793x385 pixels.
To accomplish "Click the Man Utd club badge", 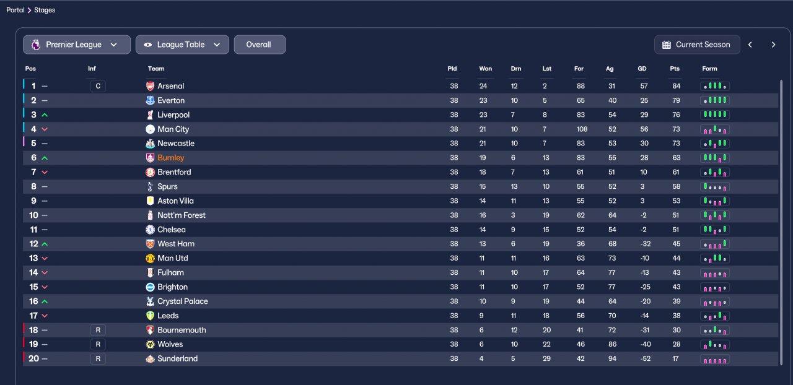I will click(150, 258).
